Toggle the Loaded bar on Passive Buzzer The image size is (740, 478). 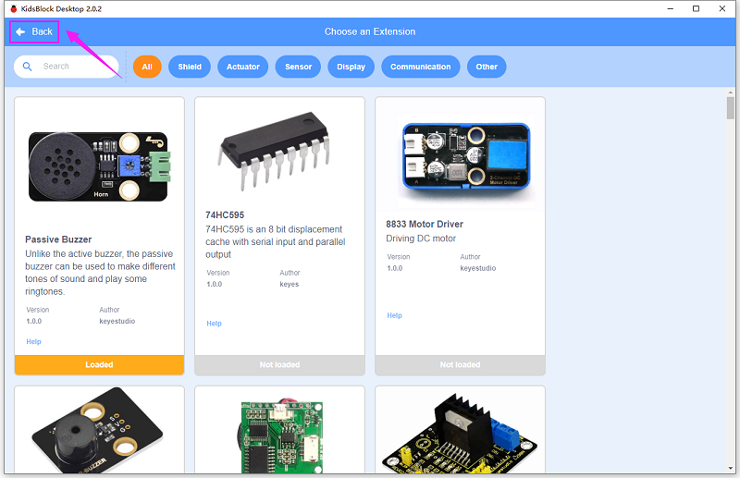pyautogui.click(x=99, y=365)
